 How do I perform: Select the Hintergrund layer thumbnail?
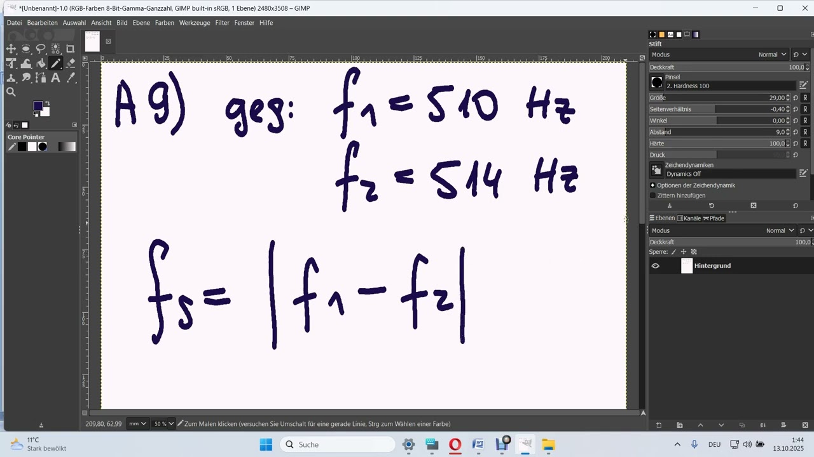(687, 266)
